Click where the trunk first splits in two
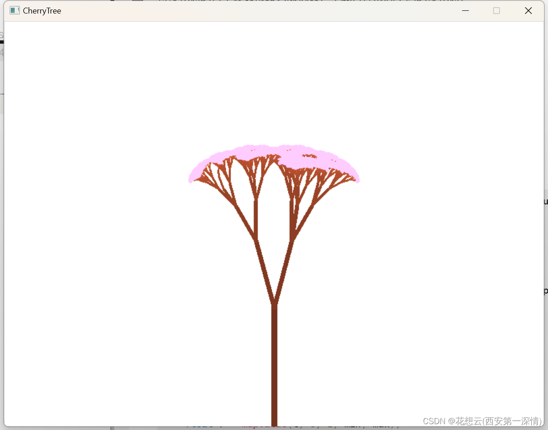This screenshot has width=548, height=430. pyautogui.click(x=274, y=303)
